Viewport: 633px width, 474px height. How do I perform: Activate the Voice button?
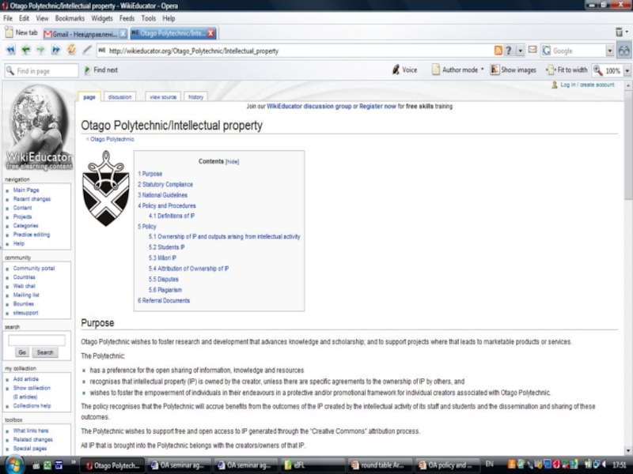404,70
